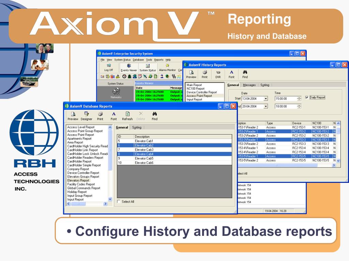
Task: Select Holiday Report in list
Action: click(77, 192)
